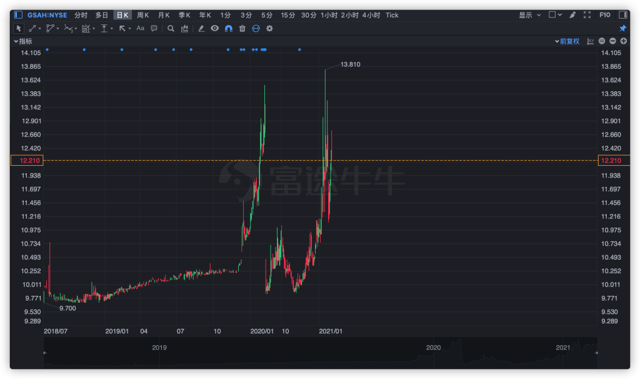Select the 15分 timeframe tab
640x379 pixels.
pos(287,14)
